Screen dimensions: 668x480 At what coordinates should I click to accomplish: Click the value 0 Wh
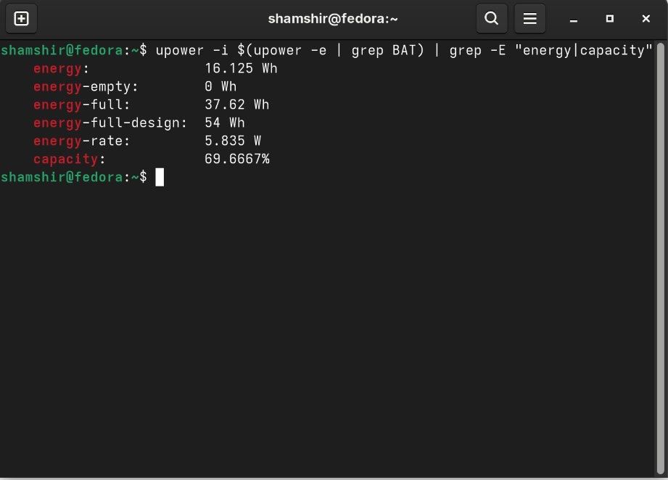[x=220, y=86]
